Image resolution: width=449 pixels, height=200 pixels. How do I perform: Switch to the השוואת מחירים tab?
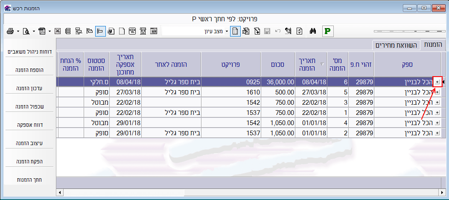tap(396, 45)
